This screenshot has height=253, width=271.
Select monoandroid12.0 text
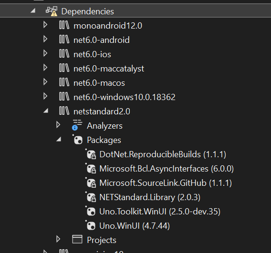click(108, 26)
